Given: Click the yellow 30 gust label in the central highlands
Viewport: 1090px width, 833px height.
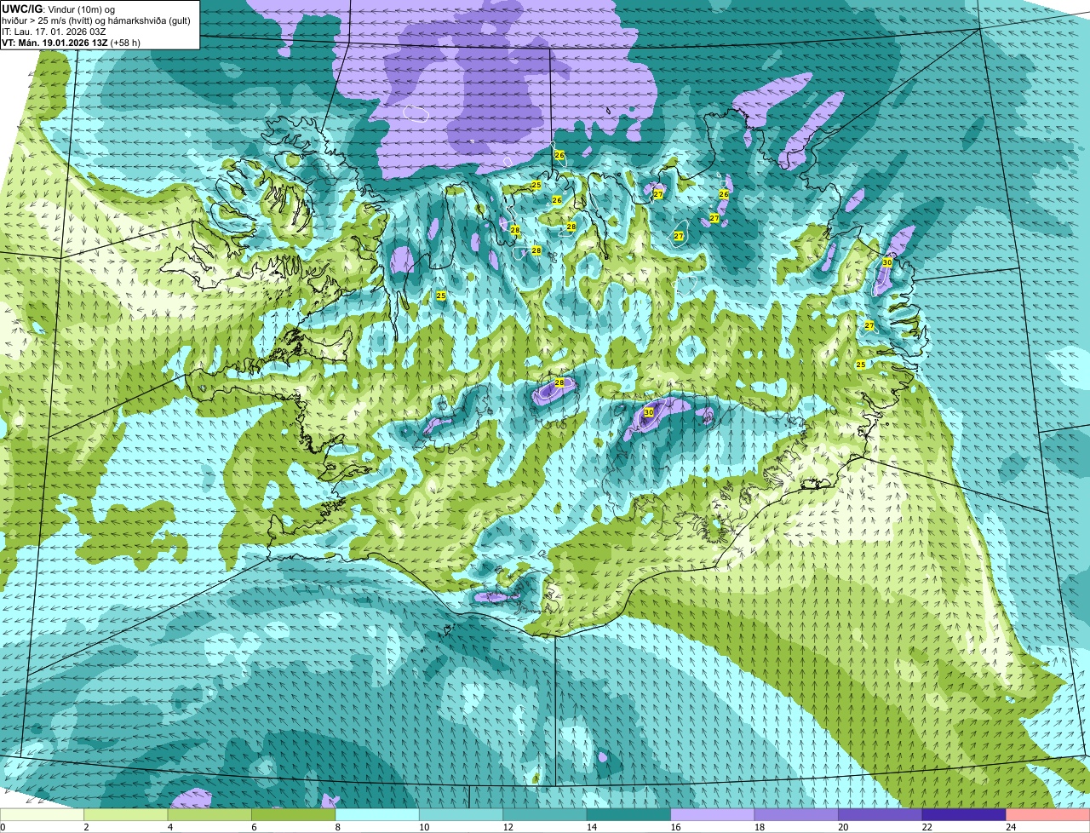Looking at the screenshot, I should [649, 412].
